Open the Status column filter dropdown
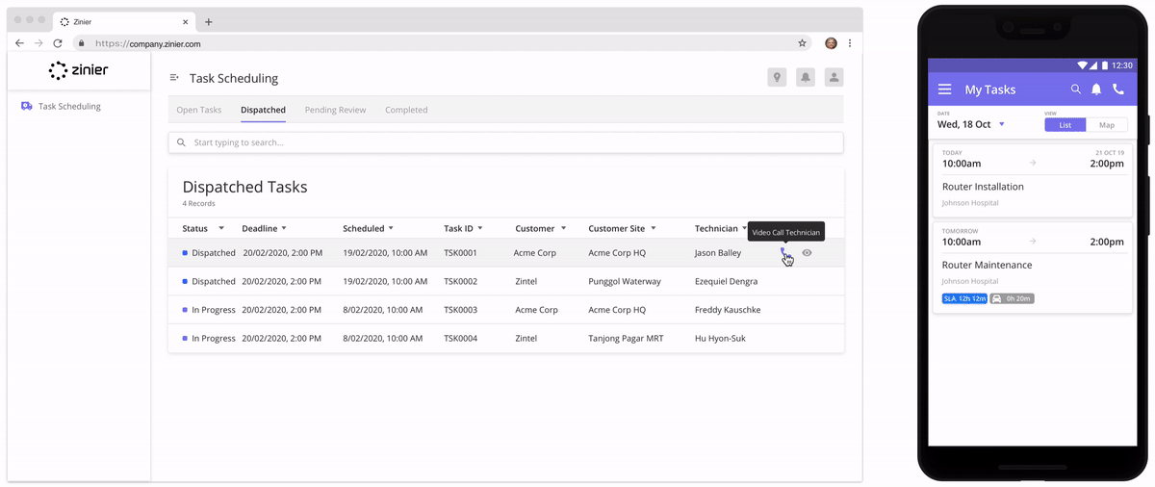The height and width of the screenshot is (487, 1155). (221, 229)
